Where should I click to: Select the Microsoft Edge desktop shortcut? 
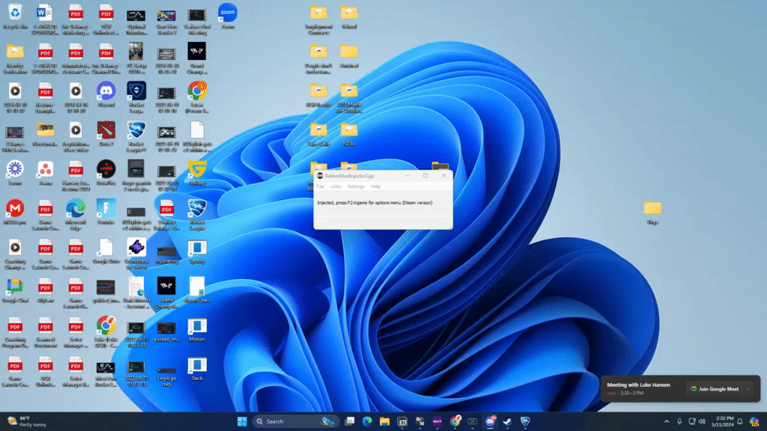76,214
